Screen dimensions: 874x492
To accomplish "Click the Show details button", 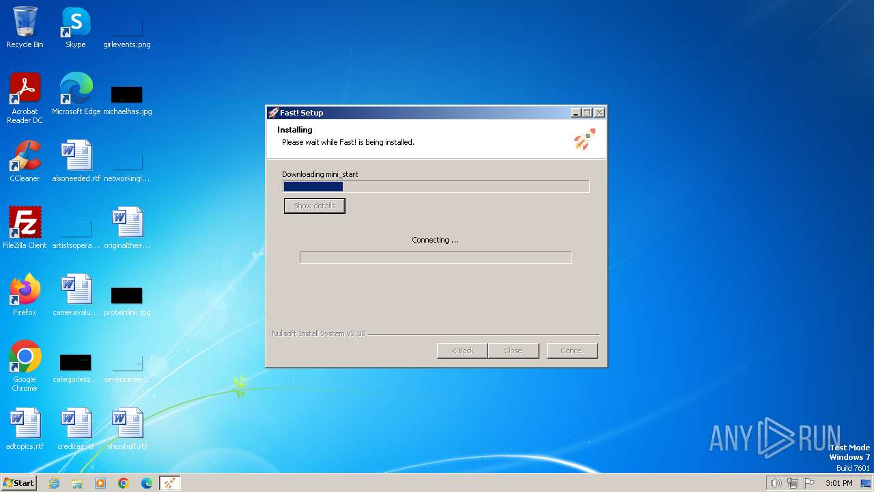I will pos(315,206).
